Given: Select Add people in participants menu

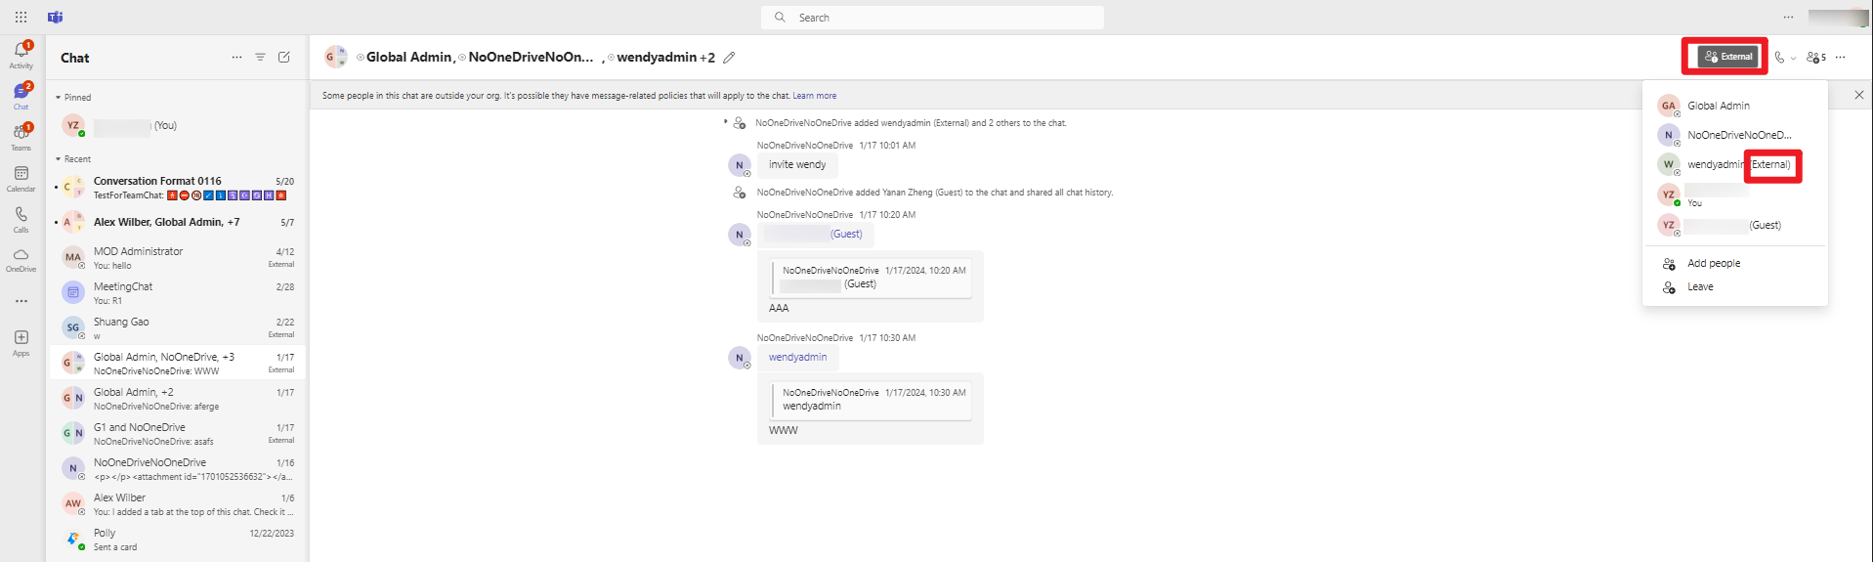Looking at the screenshot, I should [1713, 264].
